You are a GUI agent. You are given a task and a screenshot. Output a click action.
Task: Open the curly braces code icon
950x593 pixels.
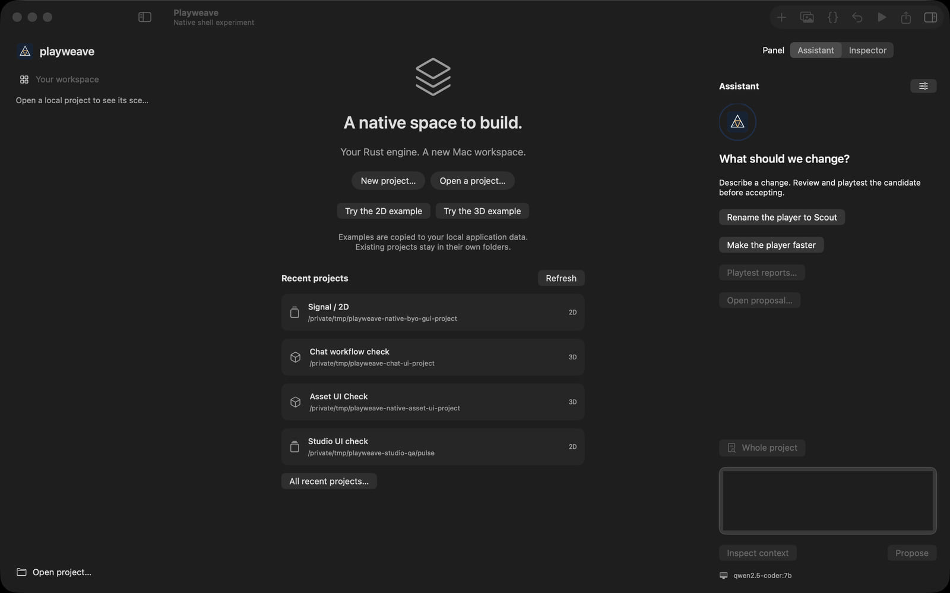click(832, 17)
